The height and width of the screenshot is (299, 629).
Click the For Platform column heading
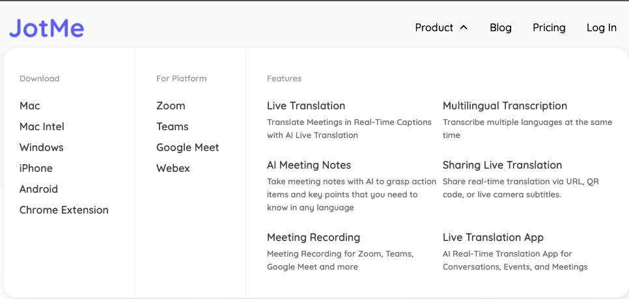[x=181, y=78]
